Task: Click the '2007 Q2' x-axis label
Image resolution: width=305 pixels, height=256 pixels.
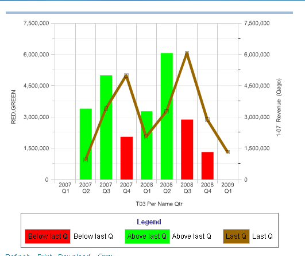Action: click(86, 188)
